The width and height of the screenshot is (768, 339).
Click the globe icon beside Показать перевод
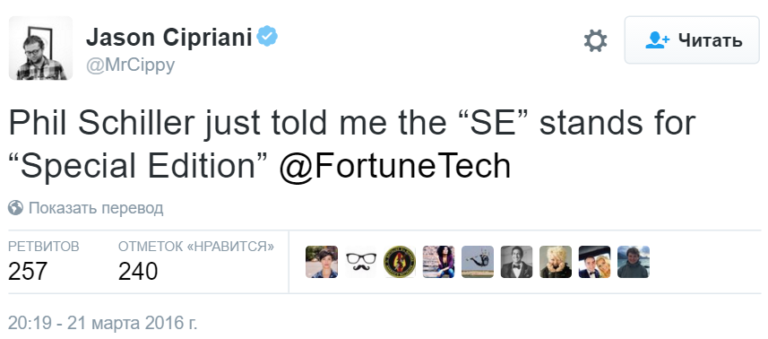[x=15, y=208]
